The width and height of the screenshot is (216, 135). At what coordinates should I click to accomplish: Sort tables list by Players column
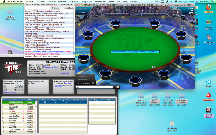[55, 100]
